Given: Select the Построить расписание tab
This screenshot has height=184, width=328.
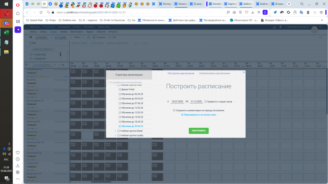Looking at the screenshot, I should coord(181,73).
